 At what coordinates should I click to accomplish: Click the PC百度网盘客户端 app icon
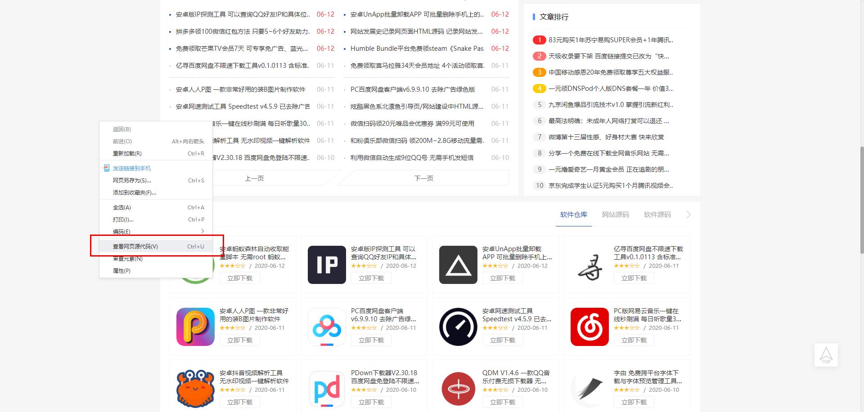pos(326,327)
